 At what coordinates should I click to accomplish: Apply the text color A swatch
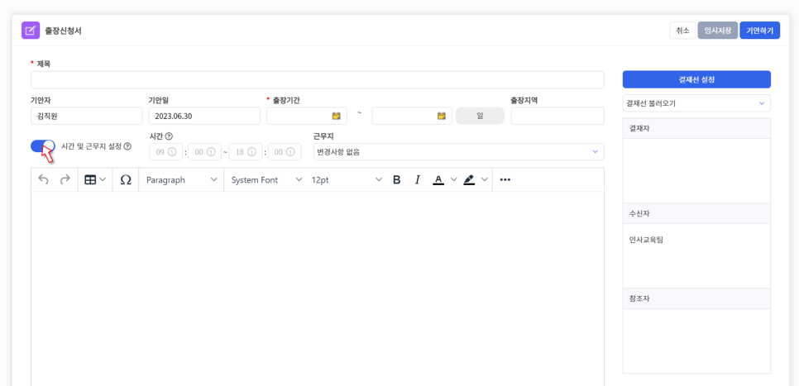tap(438, 179)
